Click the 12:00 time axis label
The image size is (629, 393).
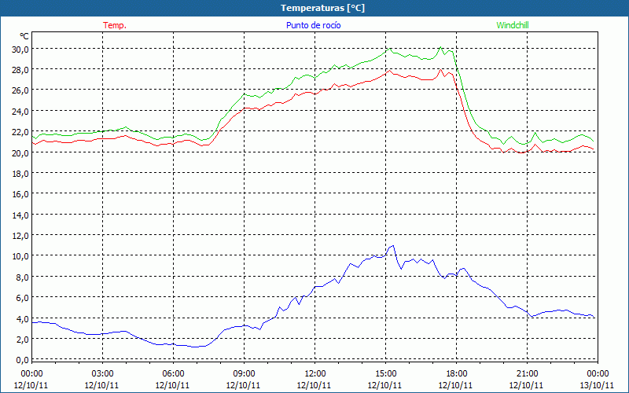(315, 374)
